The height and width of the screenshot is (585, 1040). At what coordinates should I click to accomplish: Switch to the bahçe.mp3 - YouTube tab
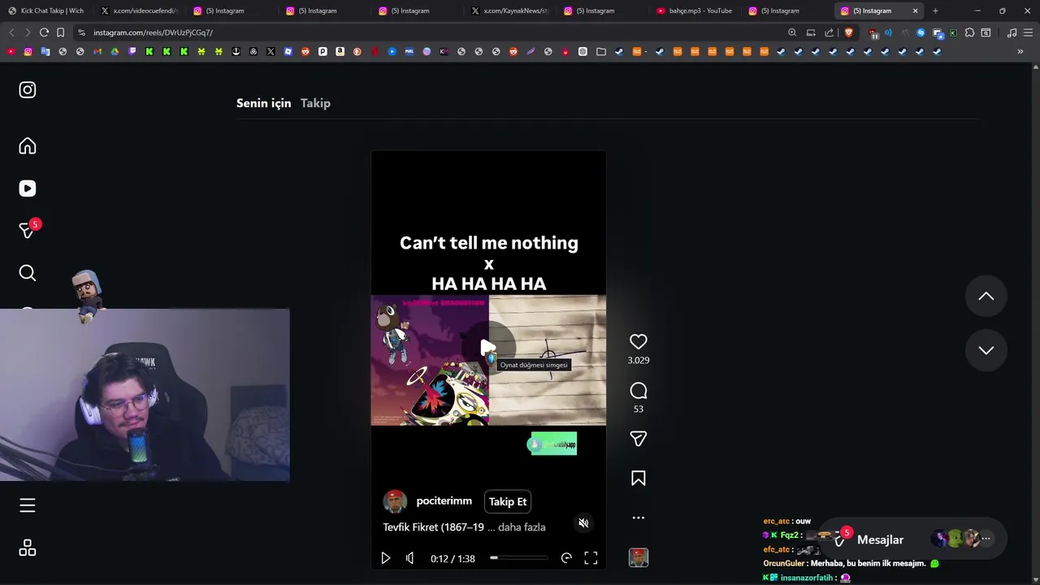point(695,11)
